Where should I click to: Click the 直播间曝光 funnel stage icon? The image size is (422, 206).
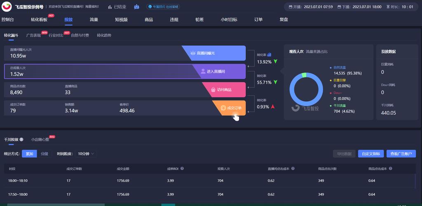[193, 53]
